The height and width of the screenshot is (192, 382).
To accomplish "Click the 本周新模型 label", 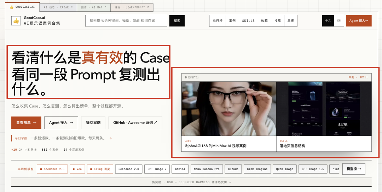I will pos(25,169).
